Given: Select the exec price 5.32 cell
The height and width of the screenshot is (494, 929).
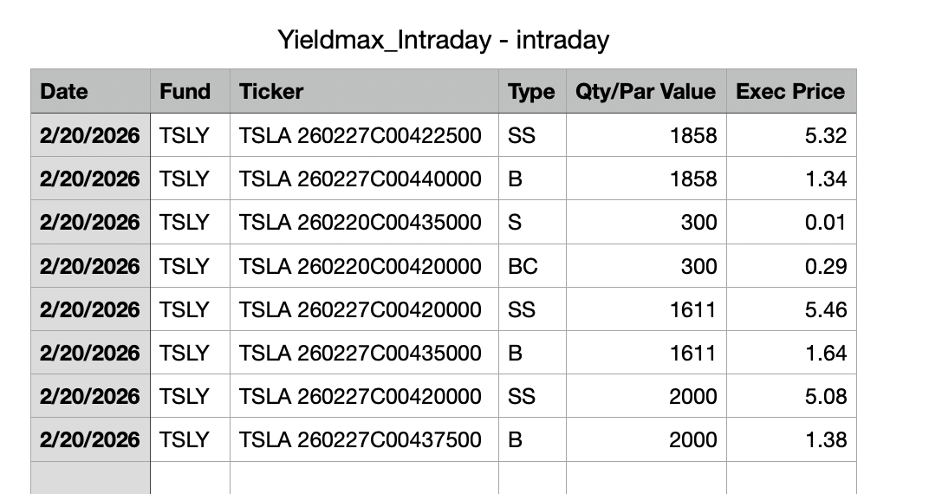Looking at the screenshot, I should 791,135.
